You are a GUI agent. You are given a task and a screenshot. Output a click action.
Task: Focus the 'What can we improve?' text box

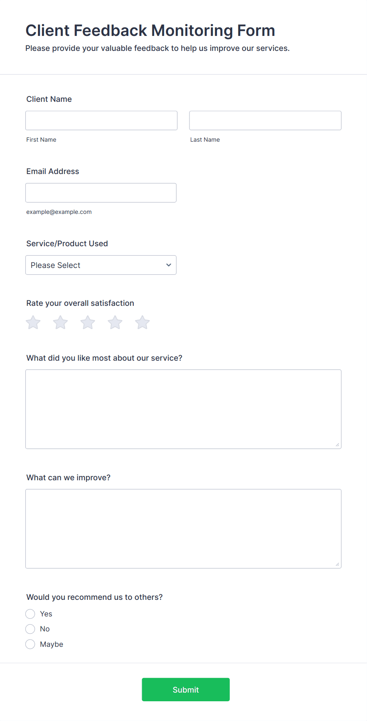pyautogui.click(x=183, y=528)
